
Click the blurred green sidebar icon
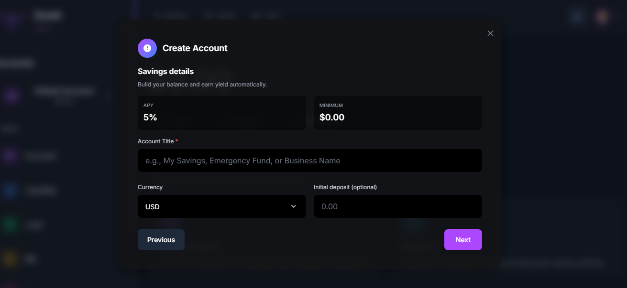[x=11, y=224]
